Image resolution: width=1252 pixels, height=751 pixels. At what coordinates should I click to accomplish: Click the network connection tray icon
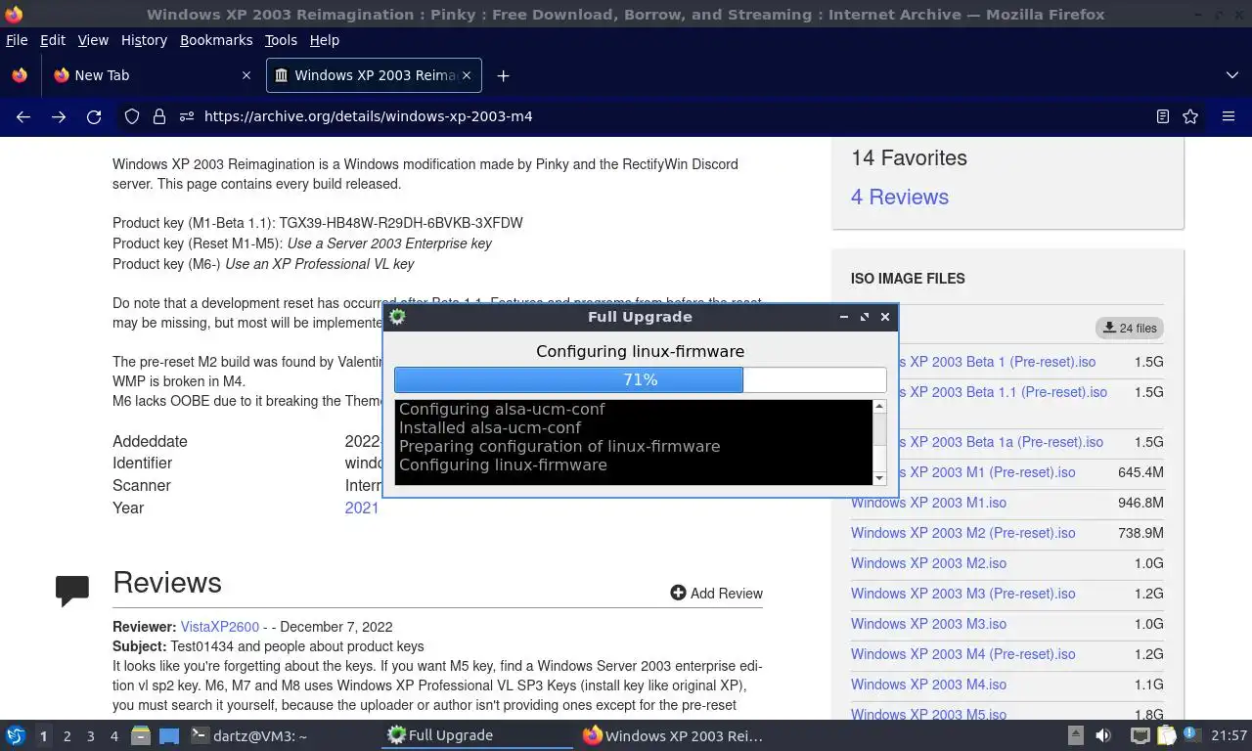coord(1140,735)
